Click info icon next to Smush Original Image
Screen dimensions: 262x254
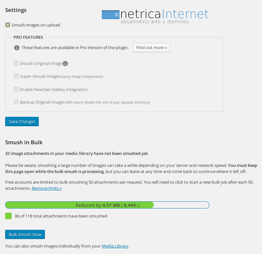[65, 64]
